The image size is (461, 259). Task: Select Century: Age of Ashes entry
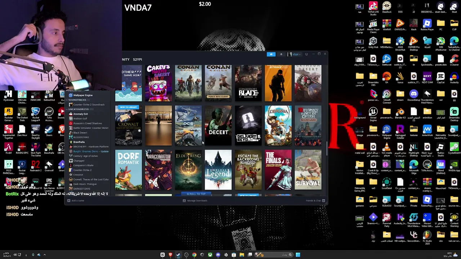click(85, 156)
